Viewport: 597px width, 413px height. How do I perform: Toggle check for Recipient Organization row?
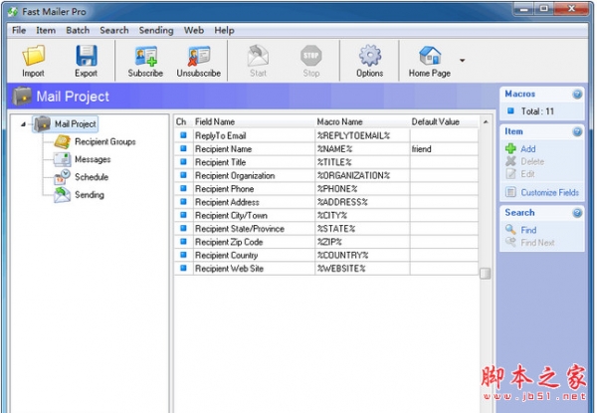point(183,175)
